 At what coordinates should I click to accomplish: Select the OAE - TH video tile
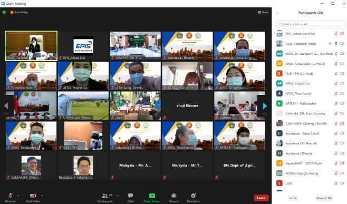[83, 135]
